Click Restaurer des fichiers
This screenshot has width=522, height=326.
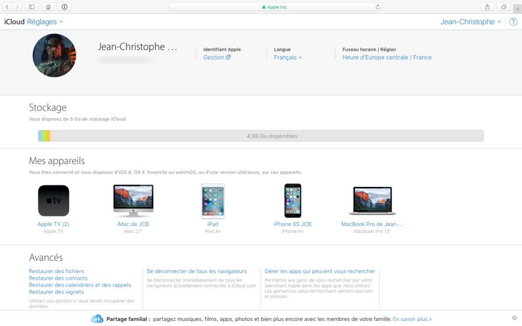click(56, 271)
